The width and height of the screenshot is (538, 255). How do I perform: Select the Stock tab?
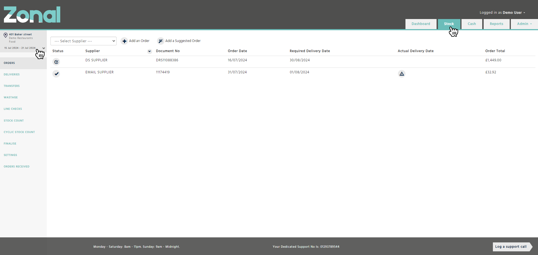point(449,24)
